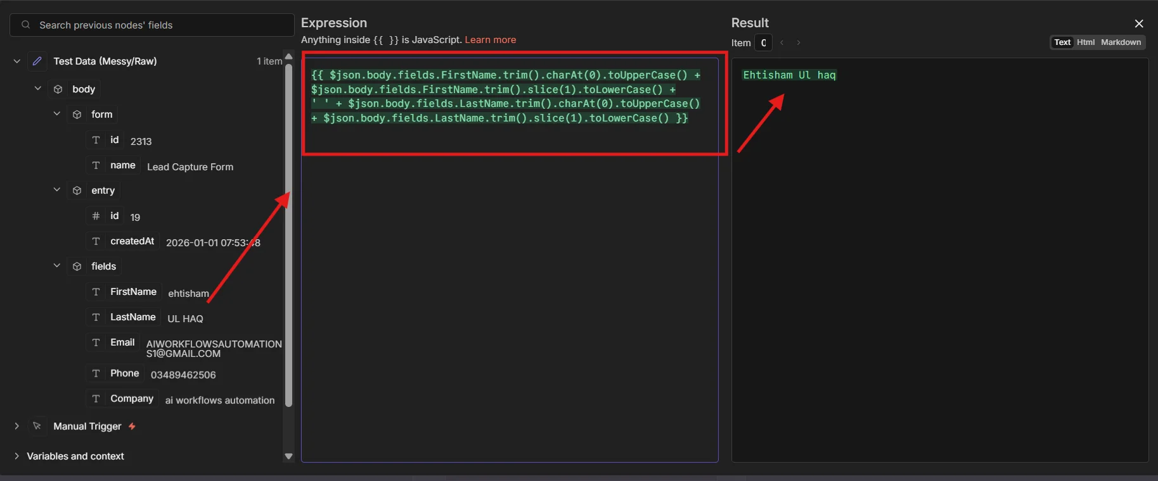Open the Learn more link

491,40
